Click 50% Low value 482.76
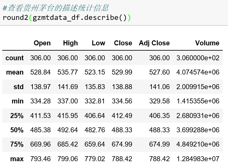 pos(95,130)
